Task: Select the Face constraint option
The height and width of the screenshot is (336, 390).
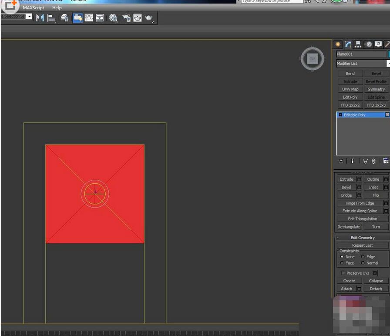Action: coord(342,263)
